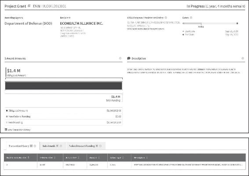Viewport: 249px width, 176px height.
Task: Click the dates timeline progress bar
Action: pyautogui.click(x=210, y=23)
